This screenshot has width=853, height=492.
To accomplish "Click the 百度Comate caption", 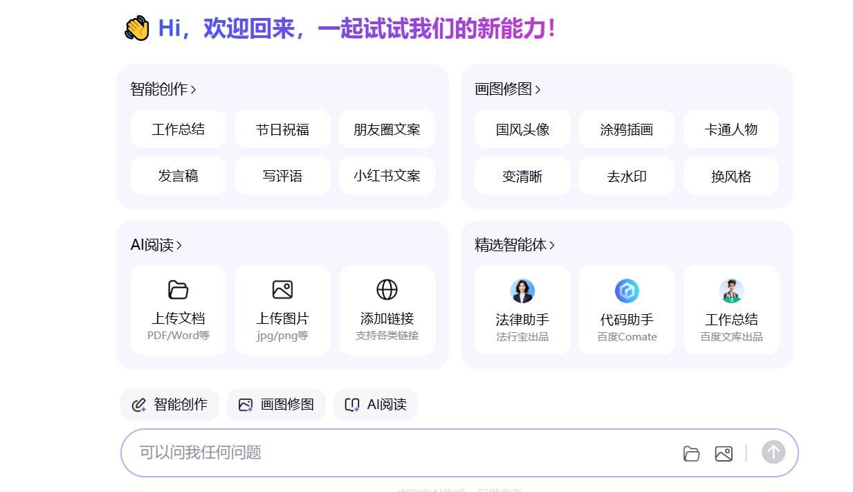I will pos(627,337).
